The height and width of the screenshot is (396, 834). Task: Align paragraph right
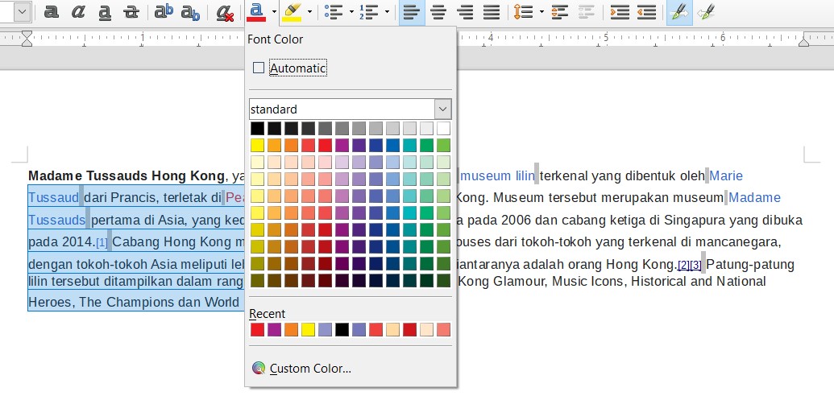(466, 12)
